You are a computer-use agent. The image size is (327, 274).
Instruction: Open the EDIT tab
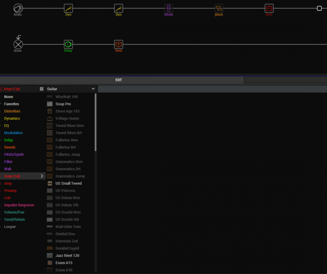(119, 80)
